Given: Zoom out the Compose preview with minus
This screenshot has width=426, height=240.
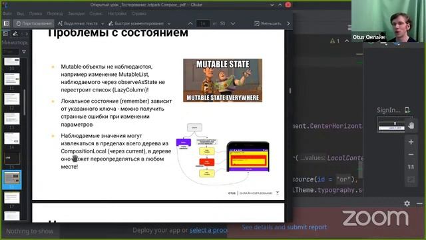Looking at the screenshot, I should (x=411, y=154).
